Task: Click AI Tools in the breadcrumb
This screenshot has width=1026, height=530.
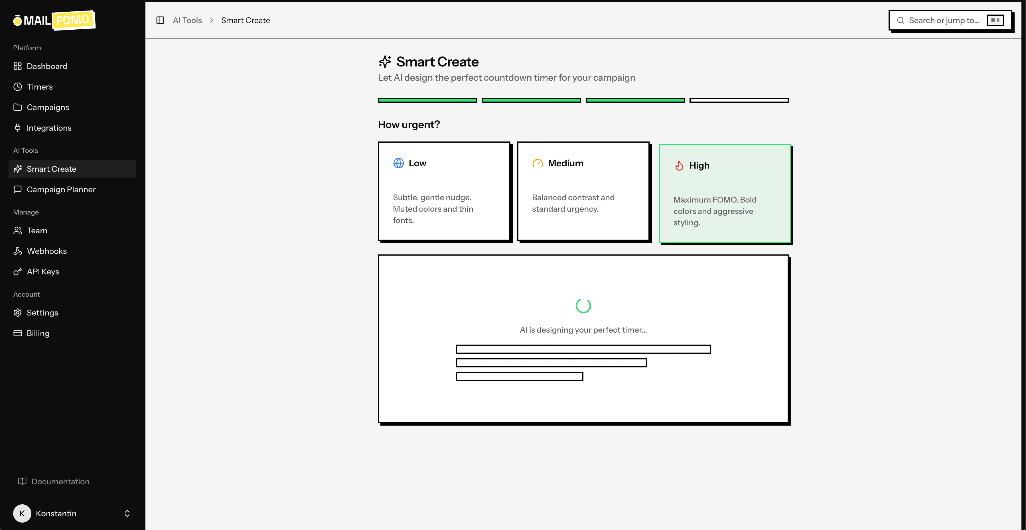Action: (x=187, y=20)
